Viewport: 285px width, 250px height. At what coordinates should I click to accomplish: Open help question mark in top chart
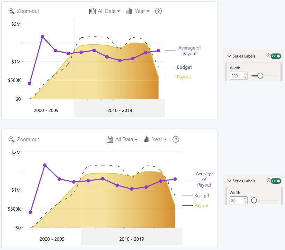(158, 11)
